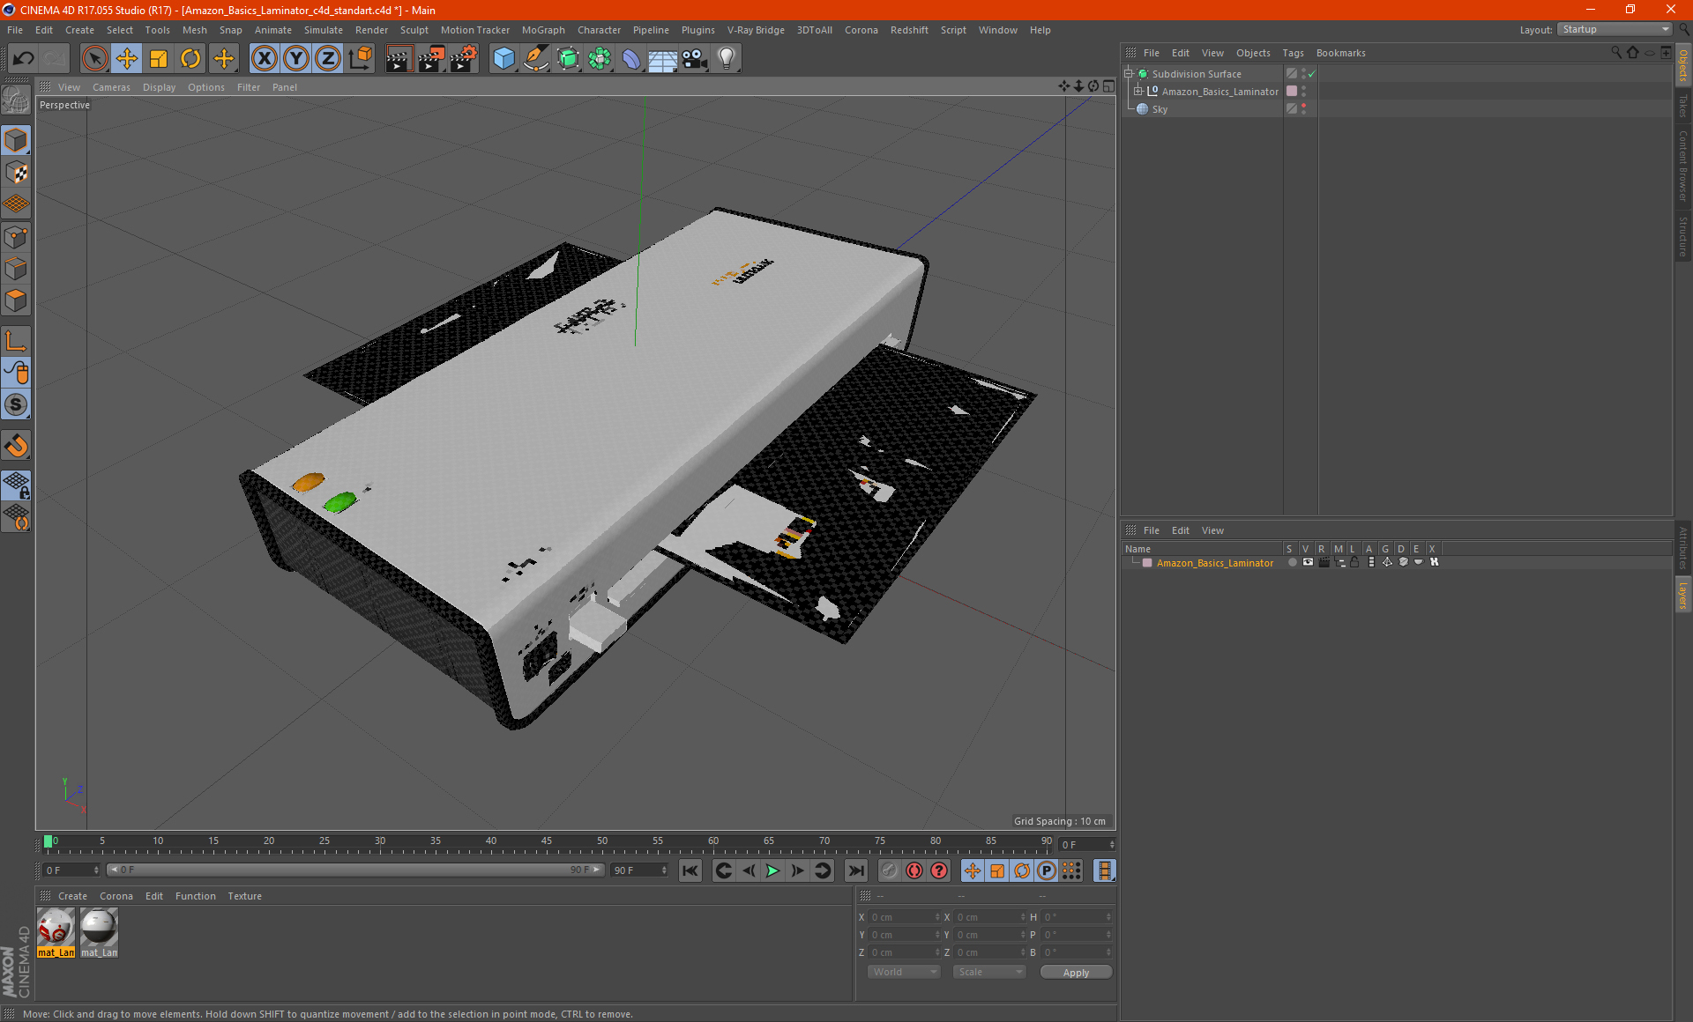
Task: Click the Locked Workplane icon
Action: pos(16,485)
